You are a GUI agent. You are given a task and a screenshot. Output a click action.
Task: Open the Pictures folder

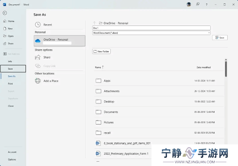tap(159, 122)
